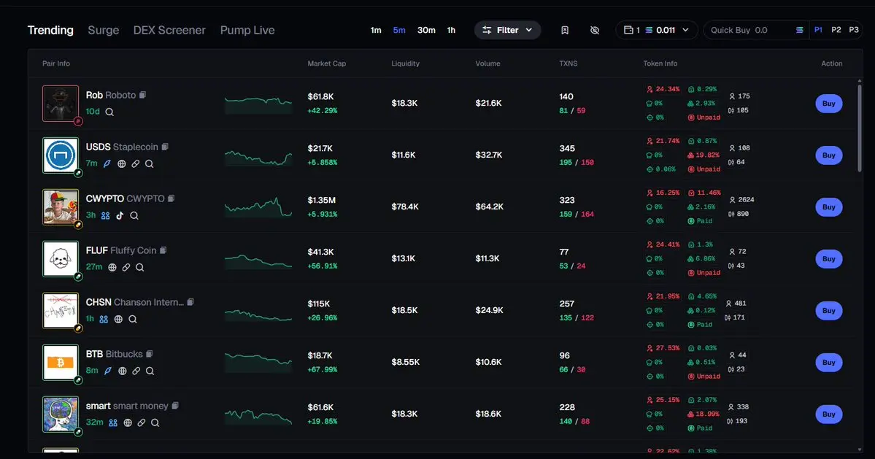
Task: Open the link icon for USDS Staplecoin
Action: coord(136,164)
